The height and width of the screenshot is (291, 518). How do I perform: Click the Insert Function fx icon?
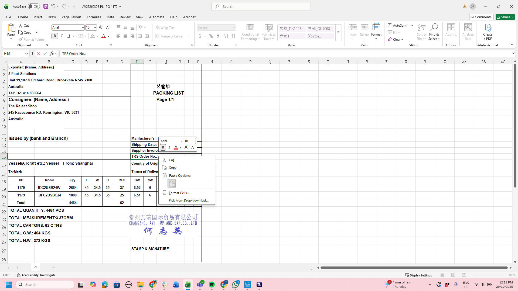52,54
